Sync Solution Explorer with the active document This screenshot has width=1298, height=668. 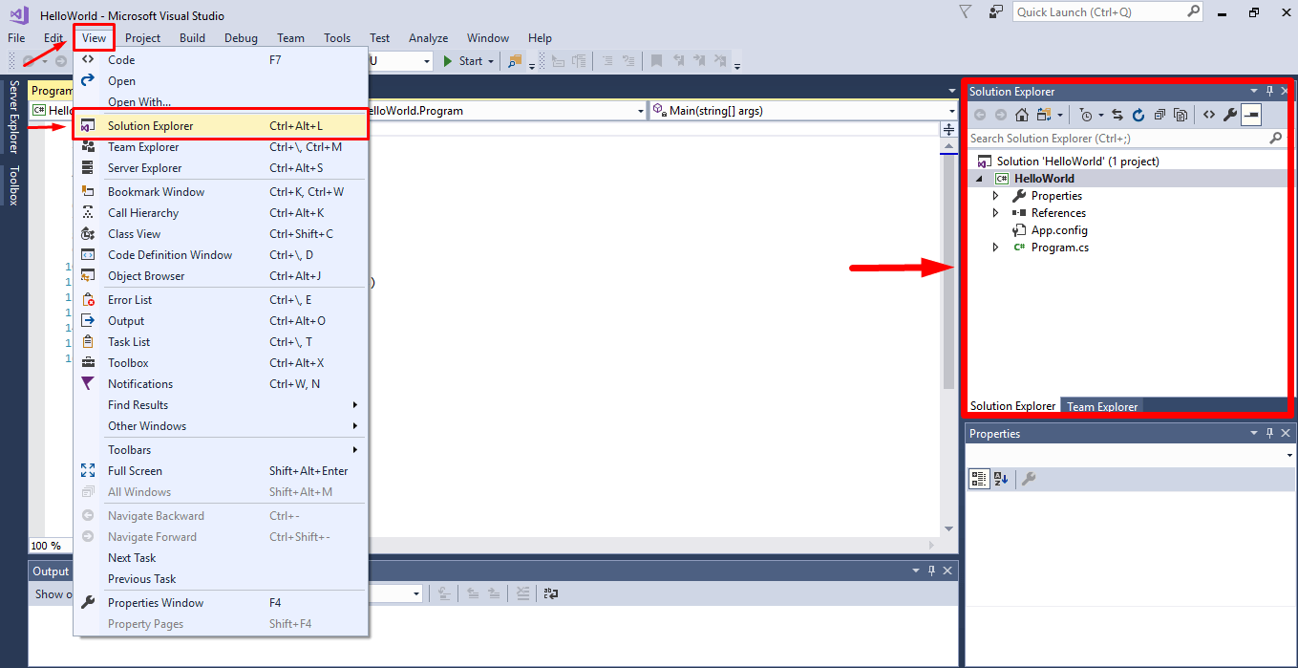point(1117,115)
